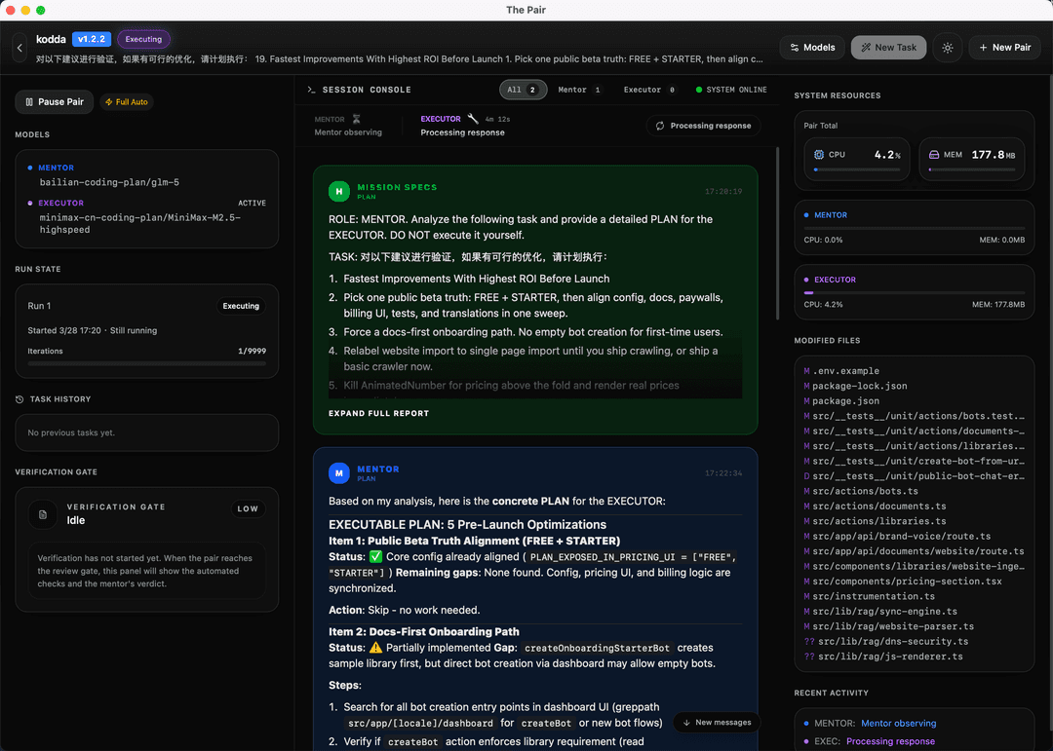Screen dimensions: 1053x751
Task: Click the Executing status badge in header
Action: click(143, 39)
